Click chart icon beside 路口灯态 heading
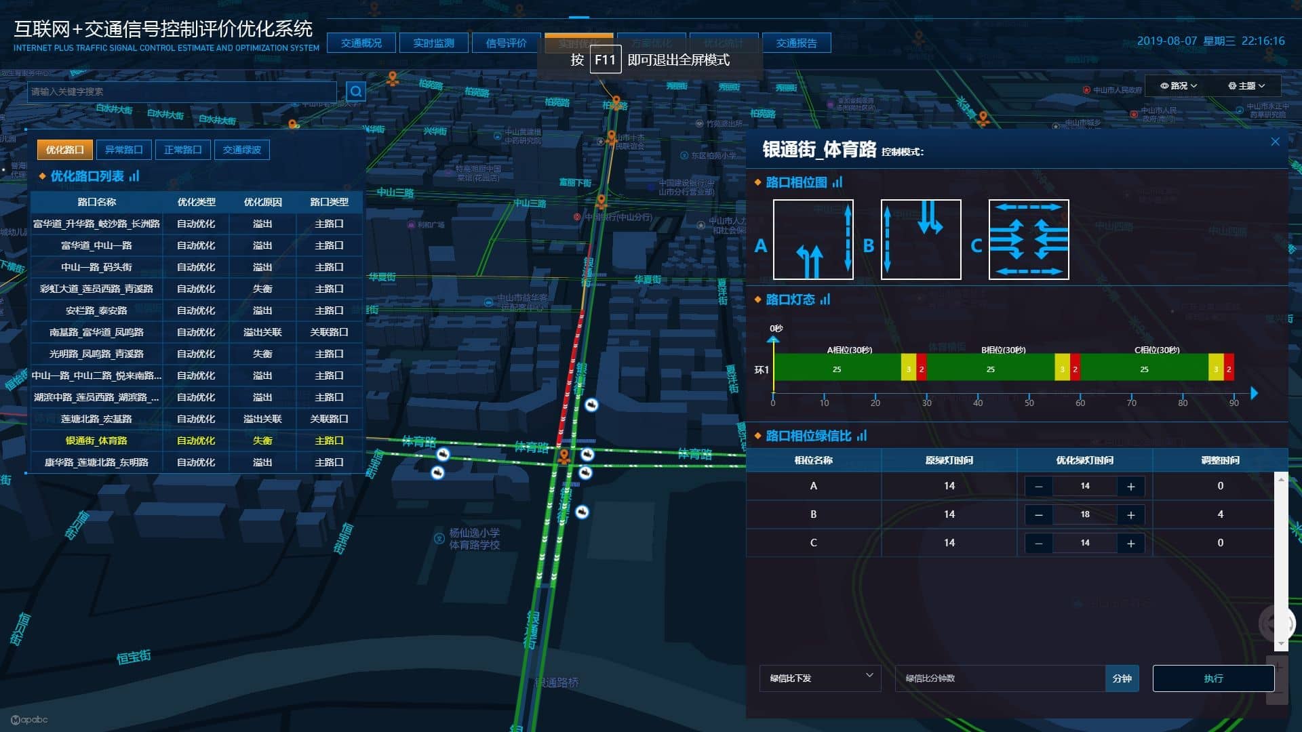 825,300
